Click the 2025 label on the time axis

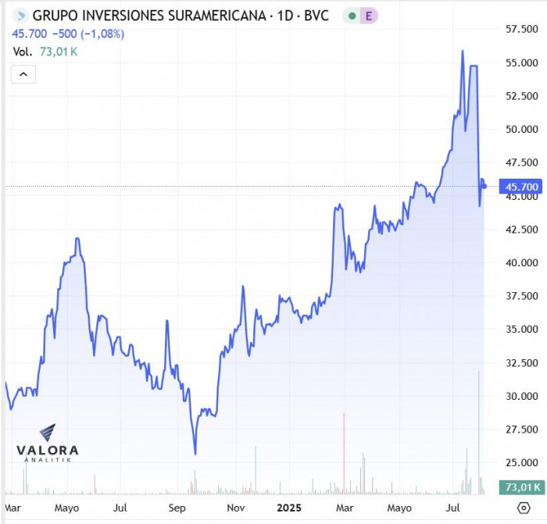tap(289, 508)
